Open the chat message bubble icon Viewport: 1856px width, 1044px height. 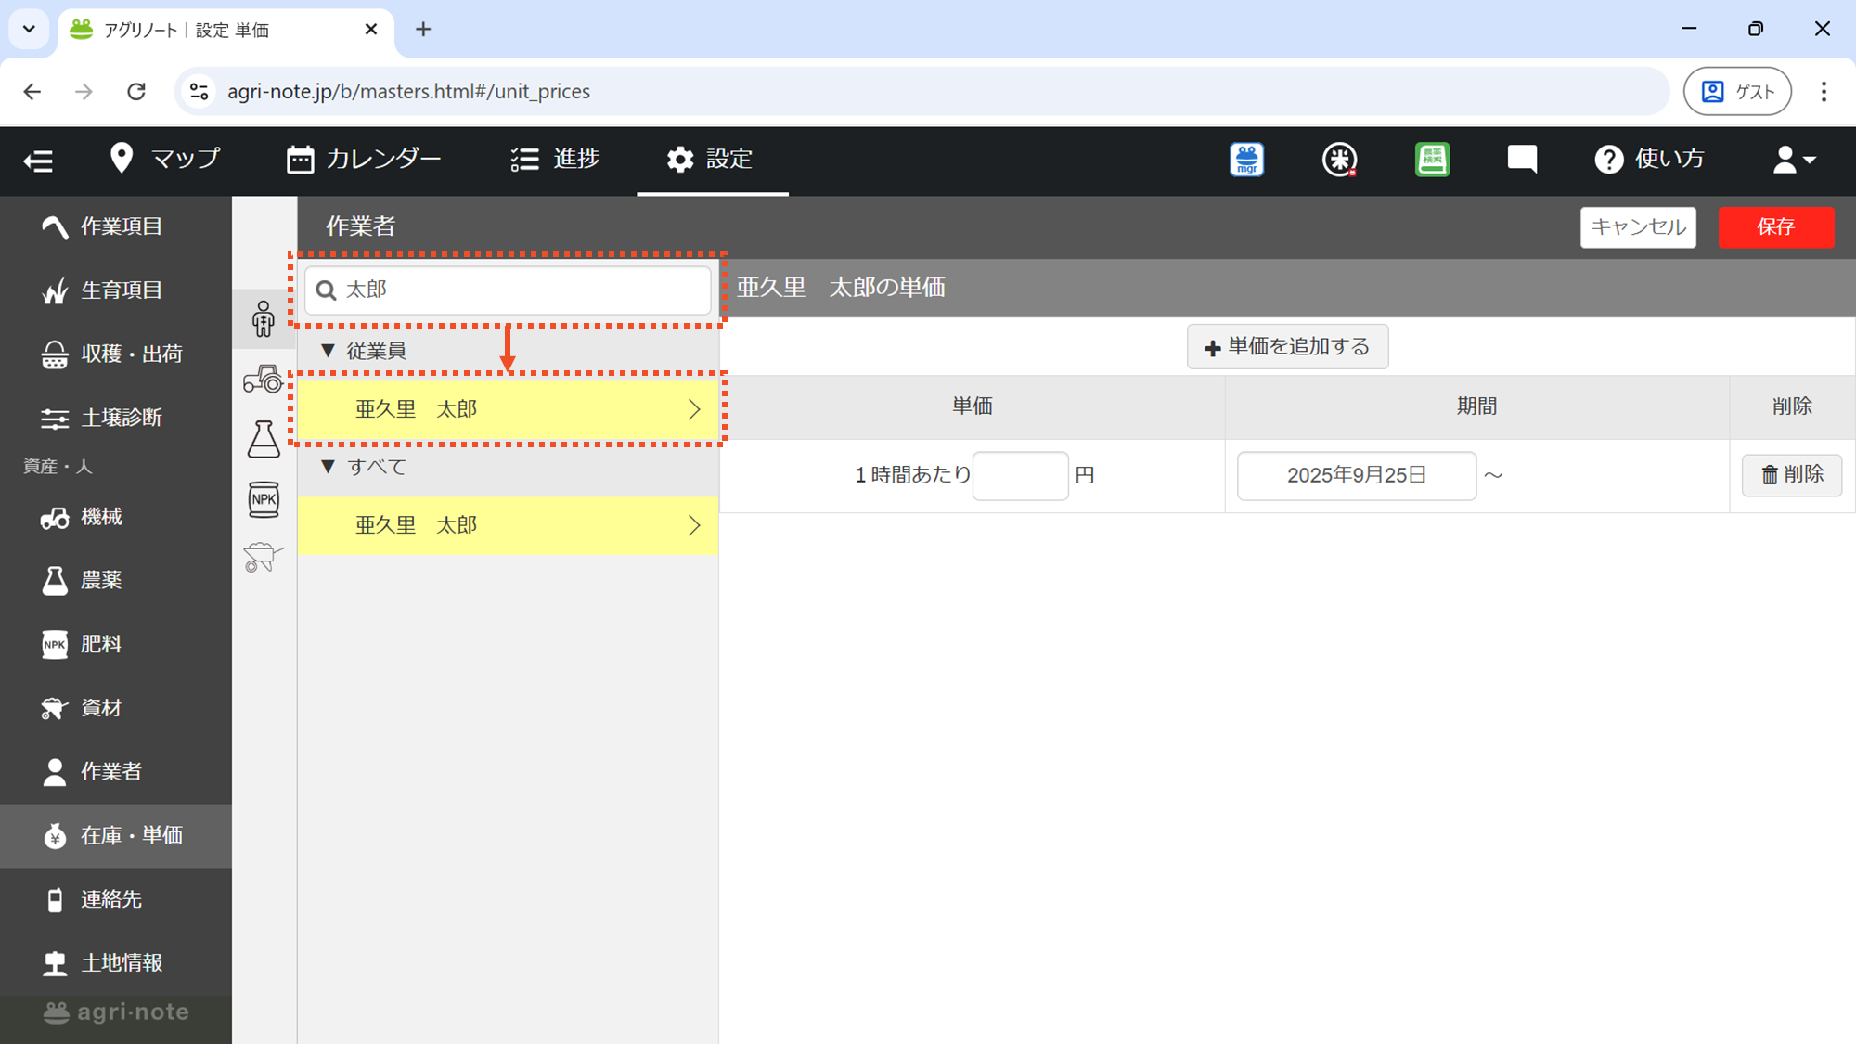tap(1522, 160)
